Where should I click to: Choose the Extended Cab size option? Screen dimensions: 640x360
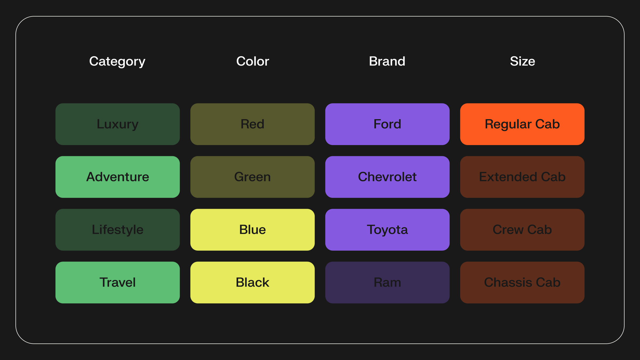[522, 177]
